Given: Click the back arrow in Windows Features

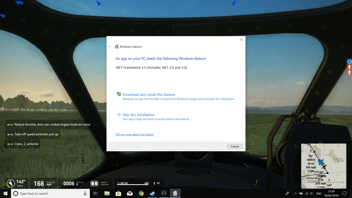Looking at the screenshot, I should pos(110,47).
